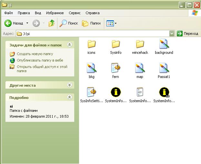Click the Поиск search toolbar button
The height and width of the screenshot is (164, 201).
[69, 23]
